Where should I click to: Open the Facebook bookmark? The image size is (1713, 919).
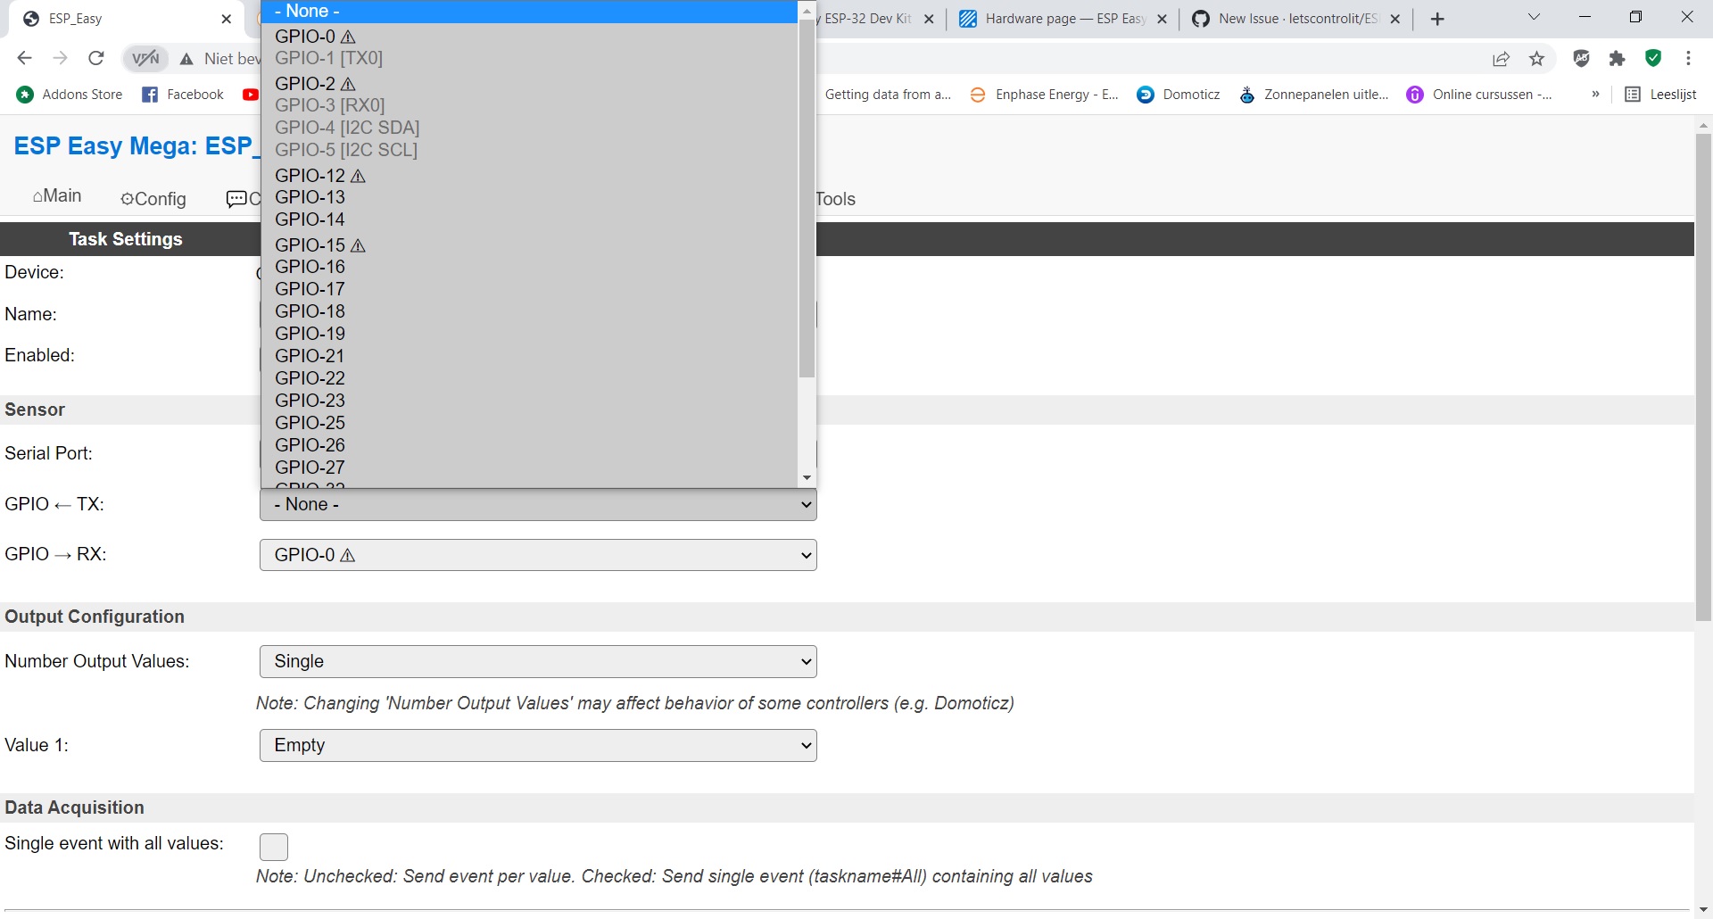click(183, 94)
